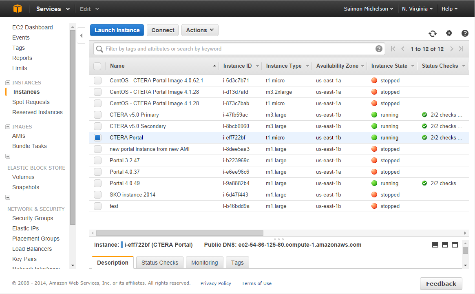Check the SKO instance 2014 row
475x294 pixels.
click(97, 195)
